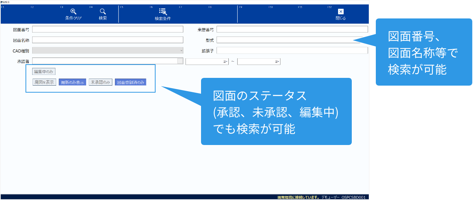This screenshot has width=473, height=200.
Task: Click the 開発環境に接続しています status message
Action: (x=298, y=197)
